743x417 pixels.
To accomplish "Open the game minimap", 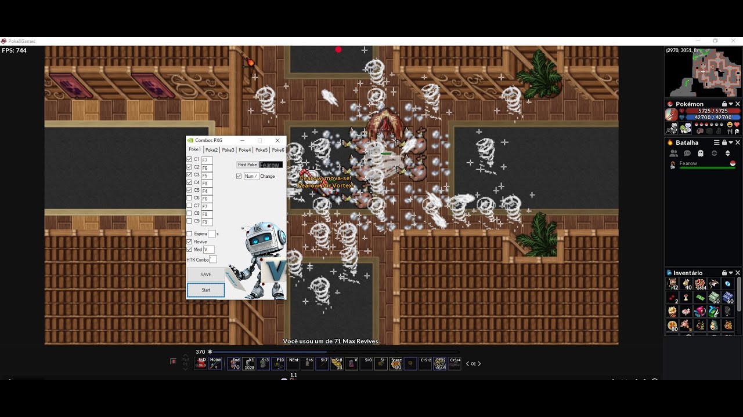I will (703, 72).
